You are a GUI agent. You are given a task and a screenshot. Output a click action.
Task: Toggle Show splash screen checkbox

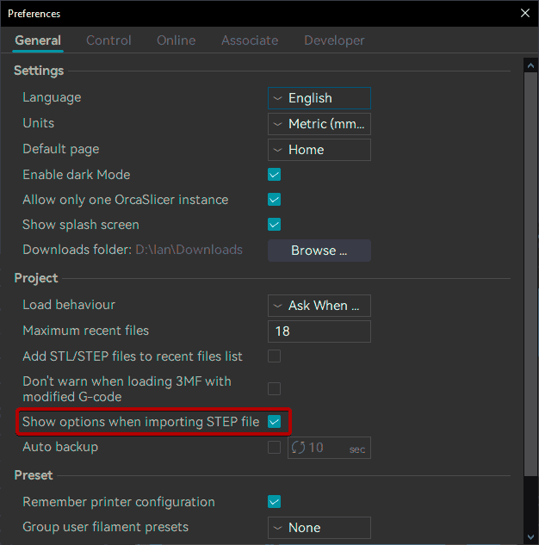pyautogui.click(x=274, y=225)
